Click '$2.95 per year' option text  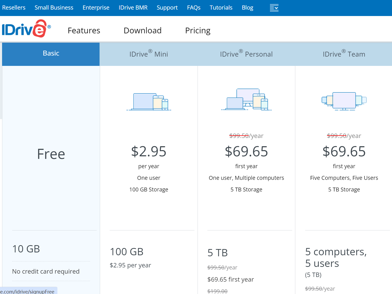click(130, 265)
